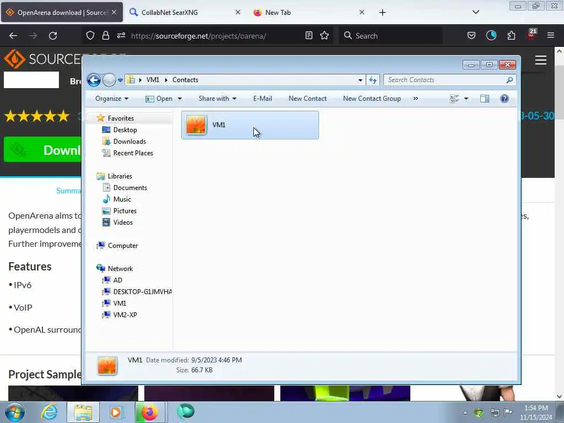This screenshot has height=423, width=564.
Task: Switch to Firefox on the taskbar
Action: pyautogui.click(x=150, y=412)
